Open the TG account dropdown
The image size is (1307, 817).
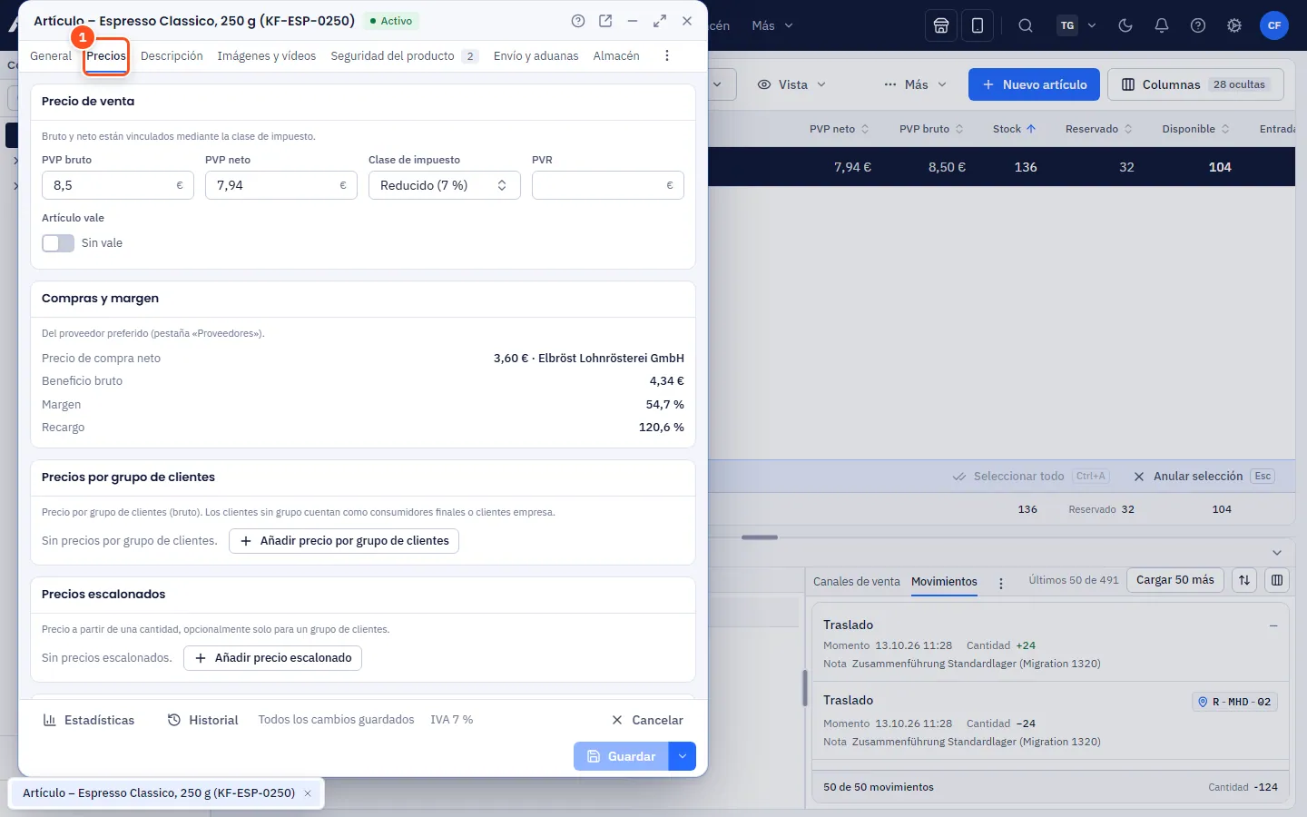(x=1077, y=25)
